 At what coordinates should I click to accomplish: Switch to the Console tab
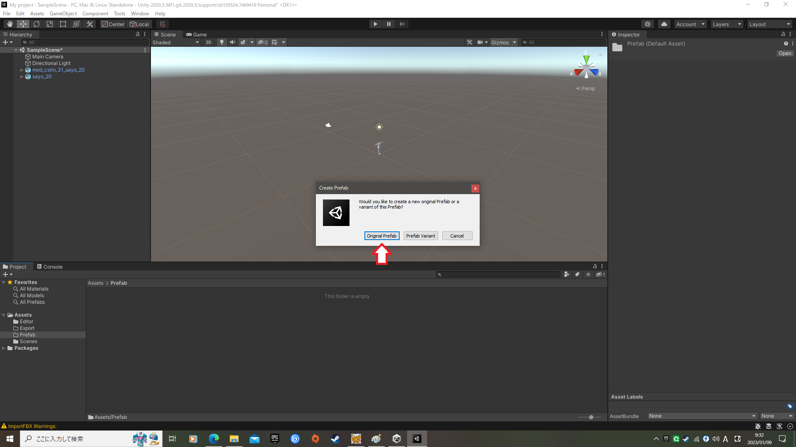coord(50,267)
